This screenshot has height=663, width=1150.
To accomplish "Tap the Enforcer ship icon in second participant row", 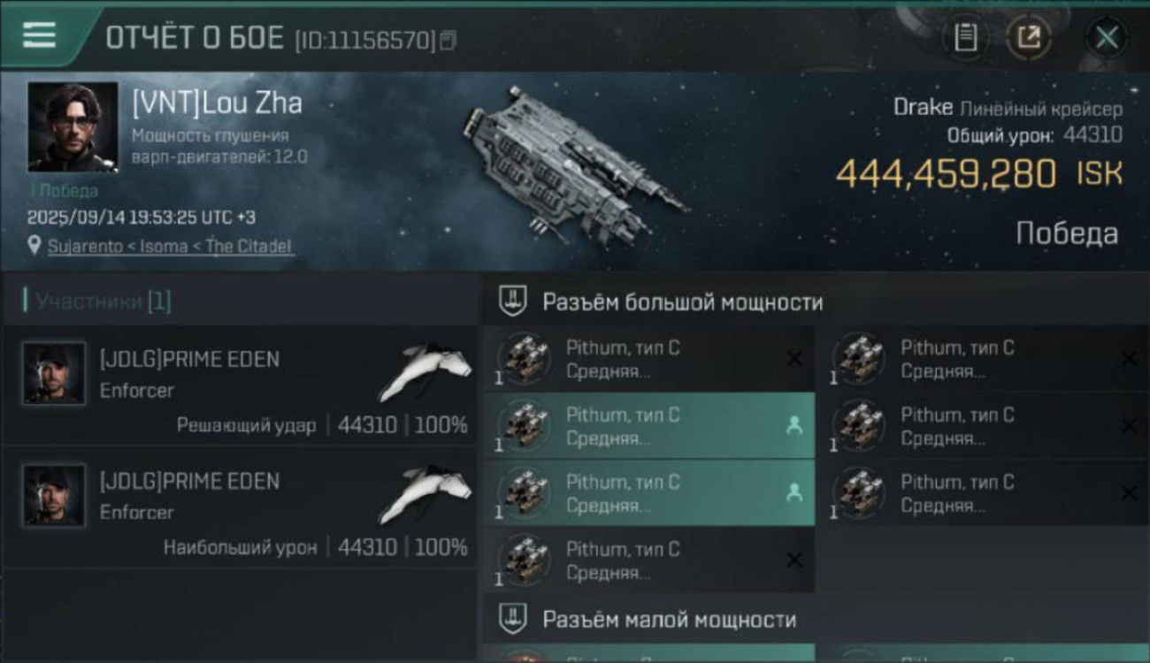I will click(425, 494).
